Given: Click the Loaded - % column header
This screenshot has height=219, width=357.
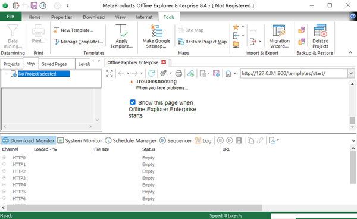Looking at the screenshot, I should [45, 149].
